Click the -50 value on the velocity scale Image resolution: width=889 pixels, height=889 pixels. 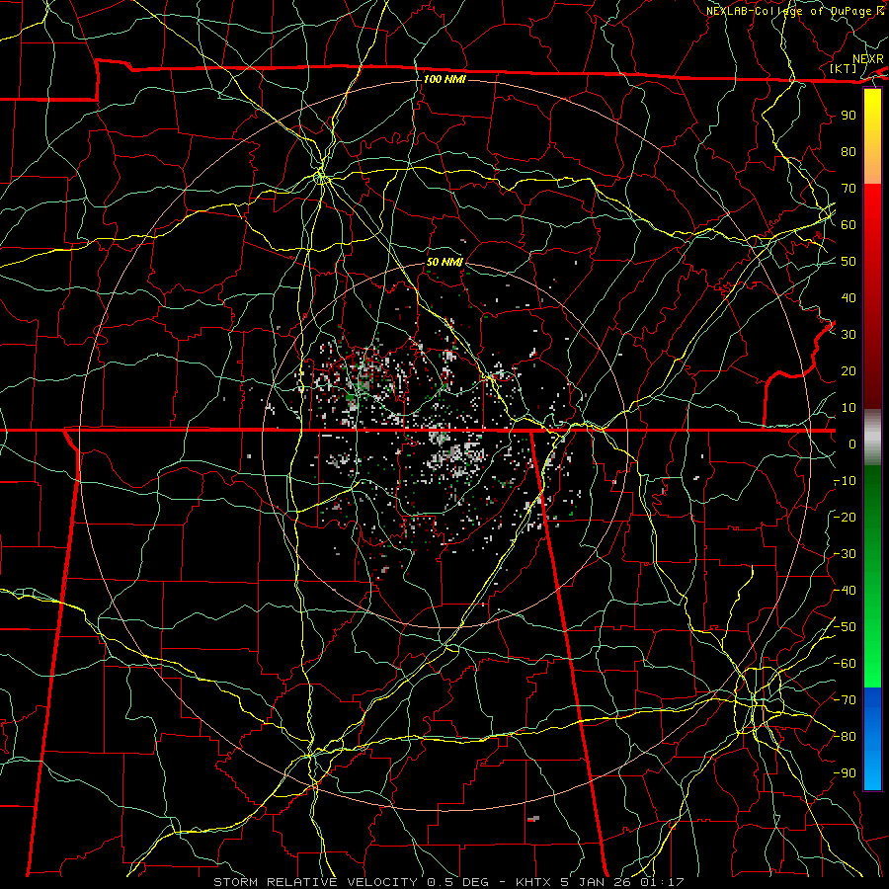pos(845,627)
